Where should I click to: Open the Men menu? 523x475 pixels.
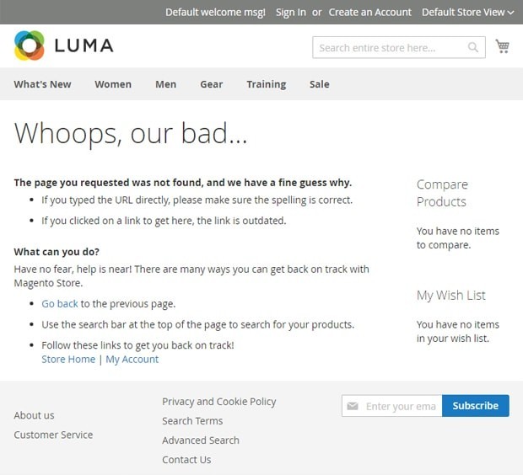coord(166,84)
